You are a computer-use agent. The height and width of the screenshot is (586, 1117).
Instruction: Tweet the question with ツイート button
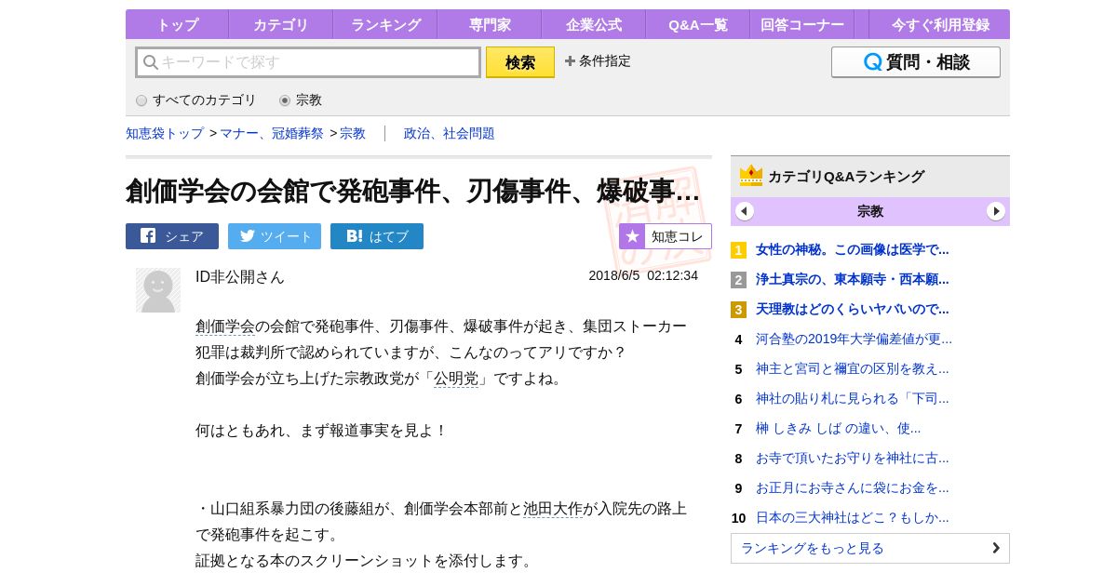[275, 236]
